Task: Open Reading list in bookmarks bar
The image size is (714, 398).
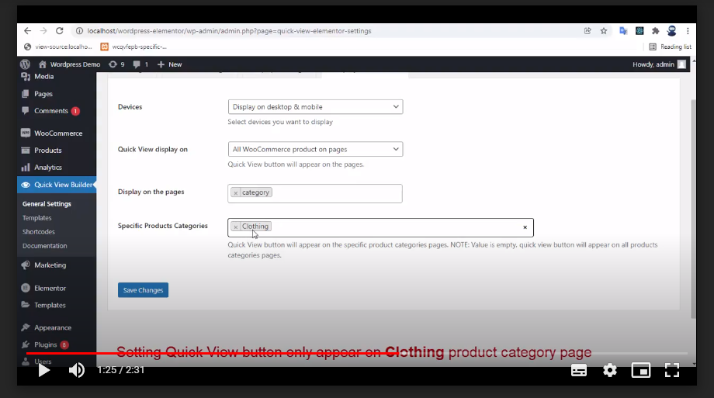Action: point(671,47)
